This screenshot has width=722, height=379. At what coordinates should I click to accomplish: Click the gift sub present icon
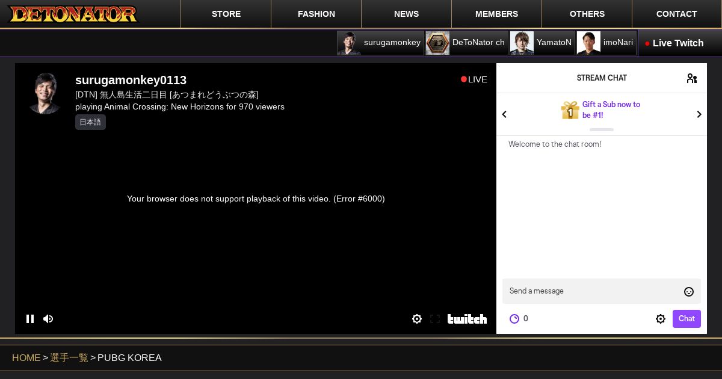tap(570, 110)
